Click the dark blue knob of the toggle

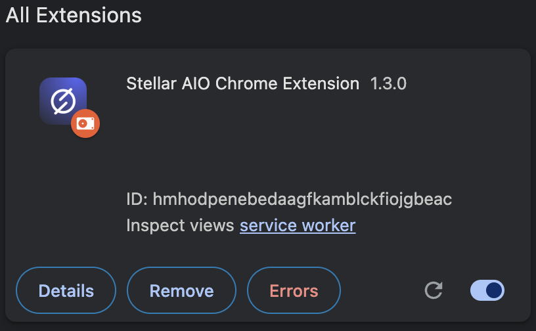[x=494, y=290]
